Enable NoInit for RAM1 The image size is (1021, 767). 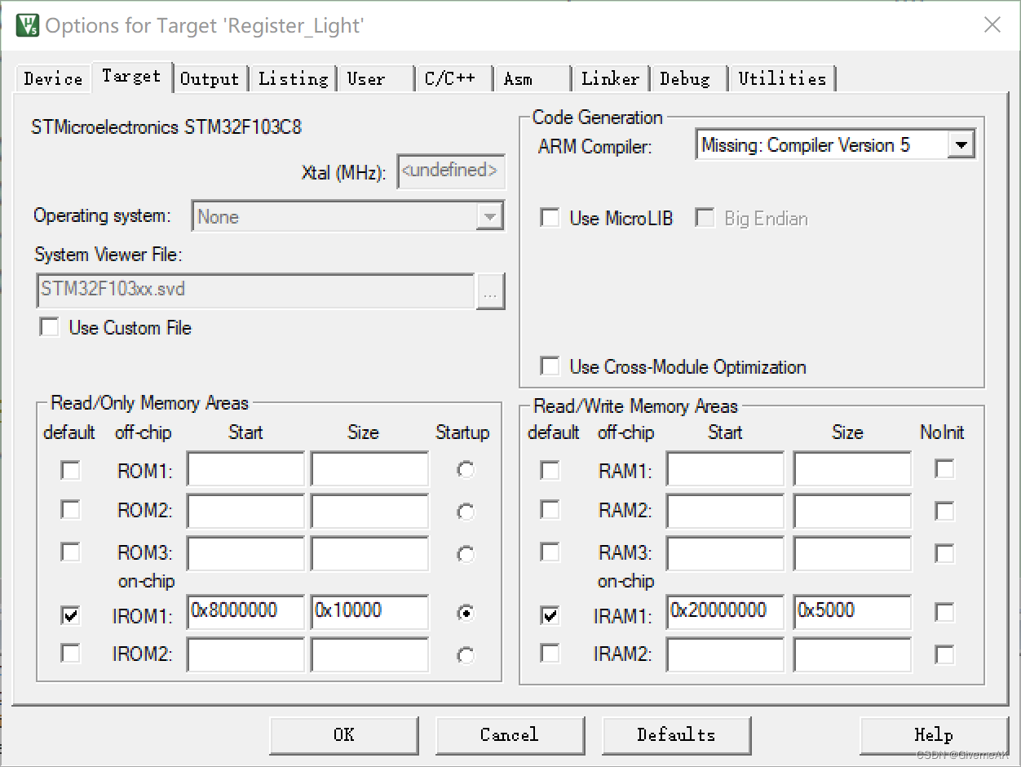coord(944,468)
